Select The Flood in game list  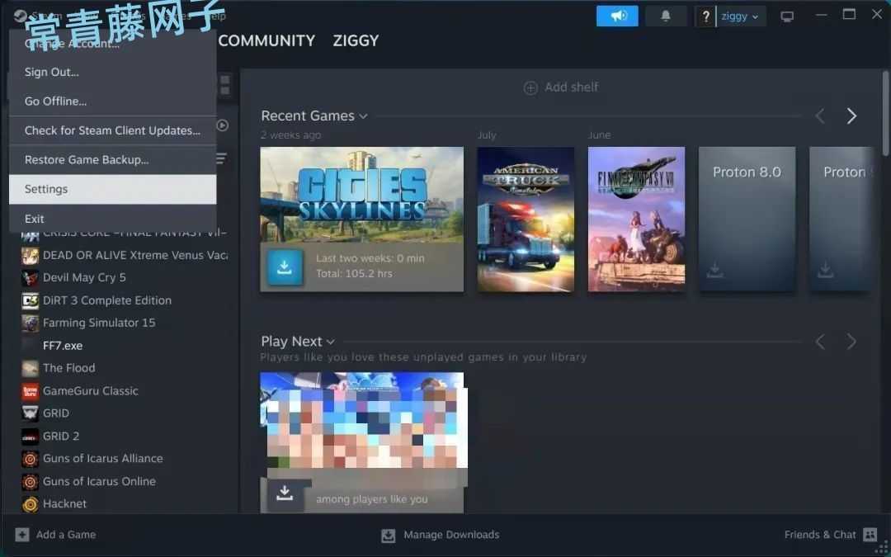coord(68,368)
